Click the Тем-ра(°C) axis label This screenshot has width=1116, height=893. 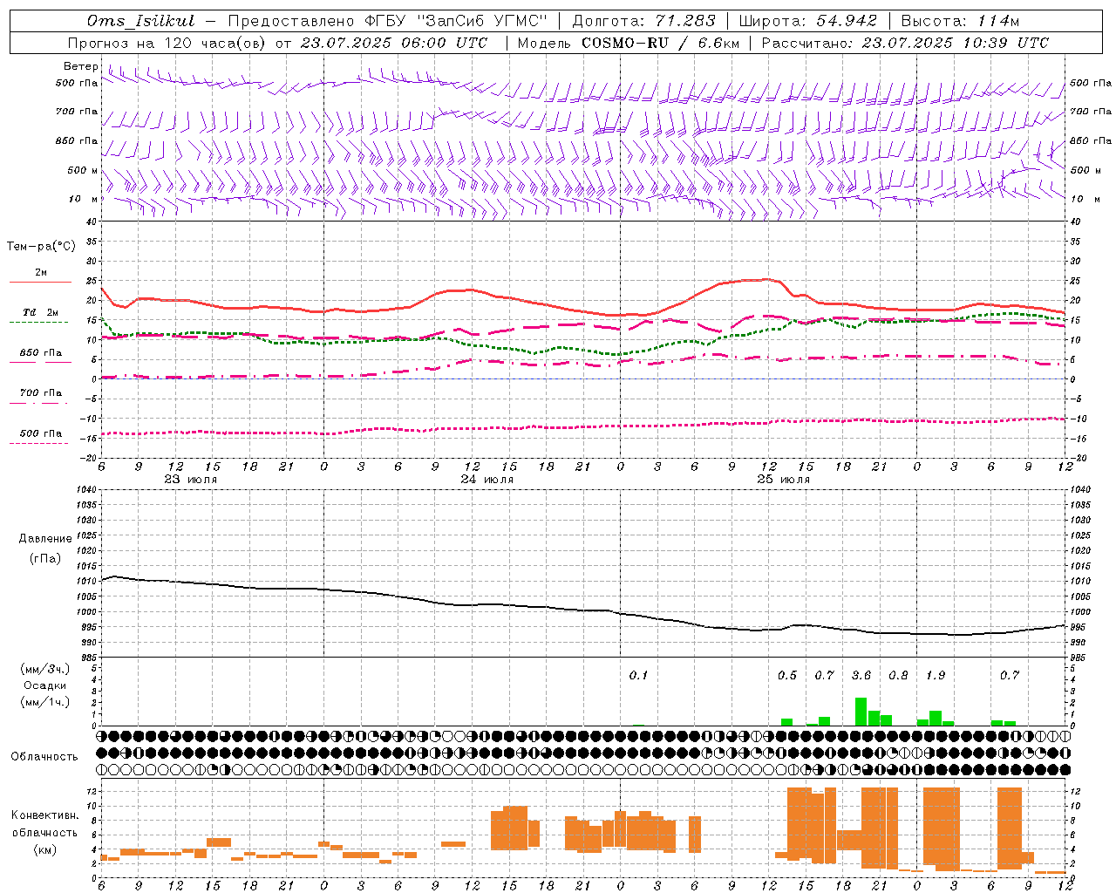(41, 247)
